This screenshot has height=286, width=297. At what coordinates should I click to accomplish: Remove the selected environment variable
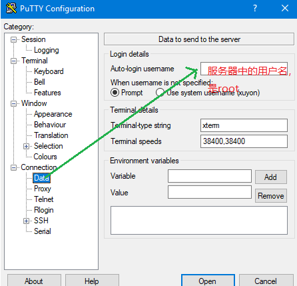click(x=271, y=196)
